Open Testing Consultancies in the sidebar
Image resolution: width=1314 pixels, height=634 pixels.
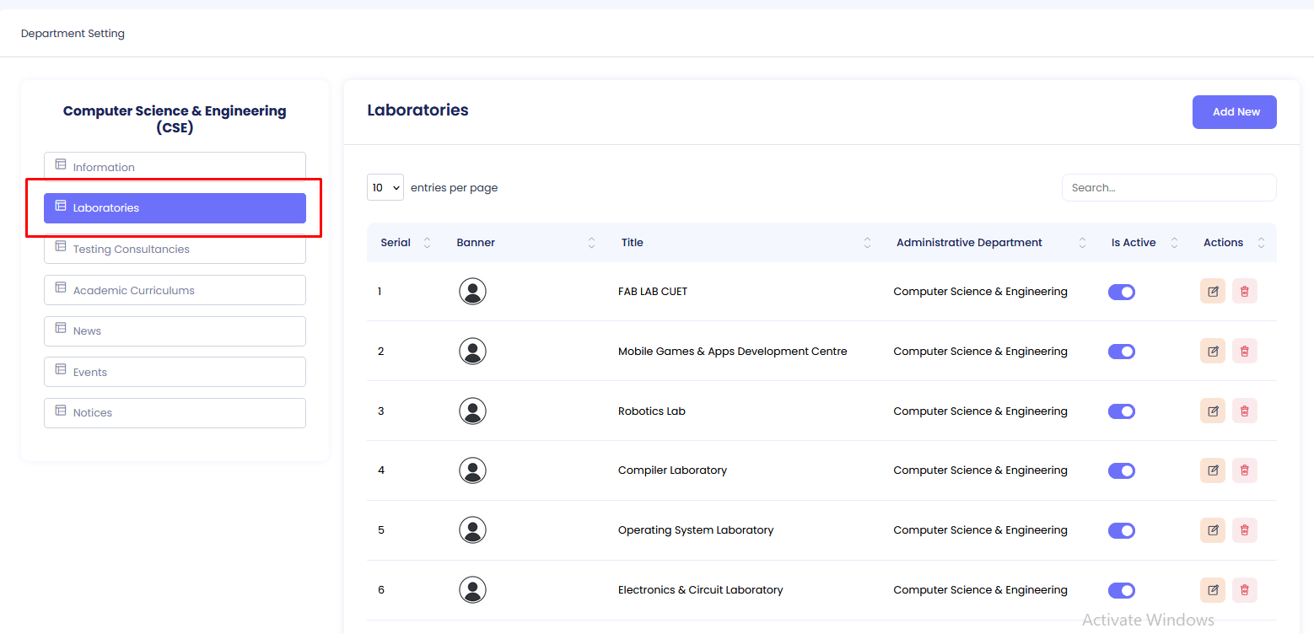tap(175, 250)
